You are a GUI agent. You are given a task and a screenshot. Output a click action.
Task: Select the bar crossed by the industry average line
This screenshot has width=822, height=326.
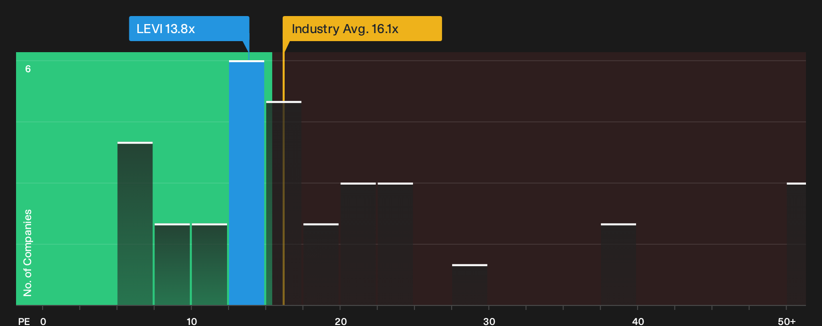[284, 203]
